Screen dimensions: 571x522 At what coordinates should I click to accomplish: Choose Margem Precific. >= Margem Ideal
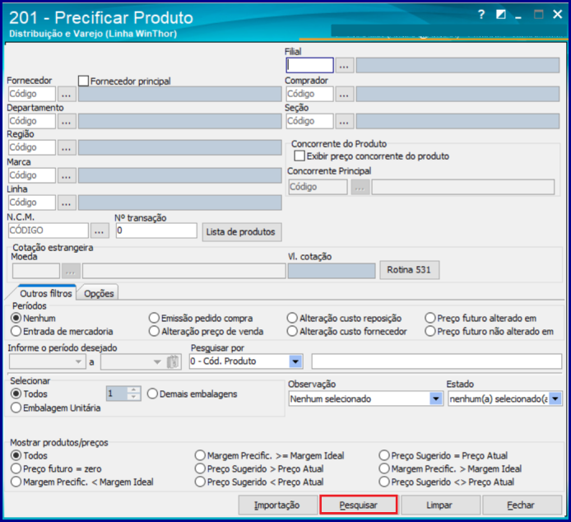(200, 455)
